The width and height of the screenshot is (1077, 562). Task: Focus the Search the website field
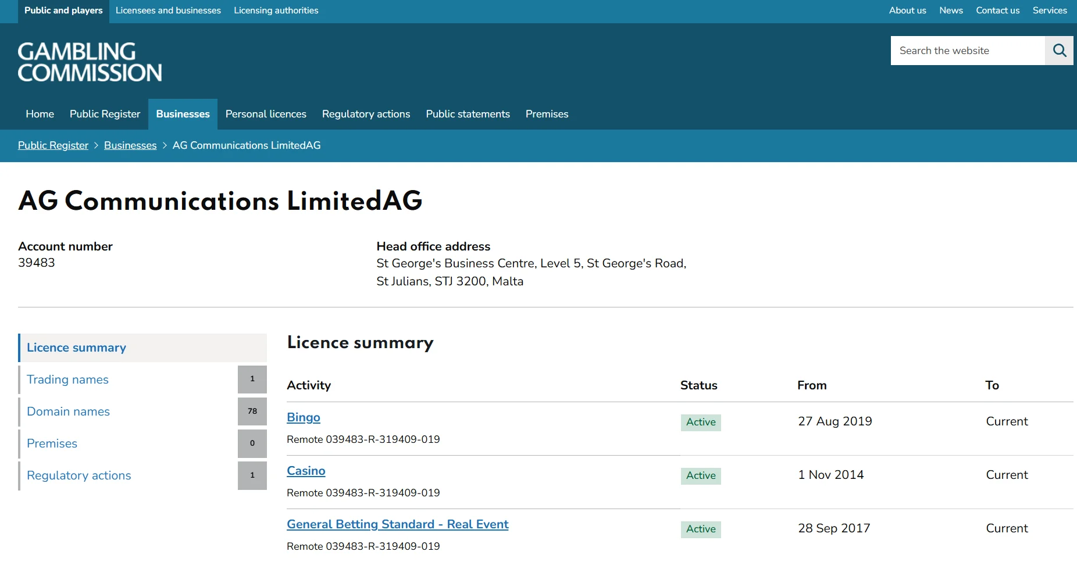tap(968, 51)
